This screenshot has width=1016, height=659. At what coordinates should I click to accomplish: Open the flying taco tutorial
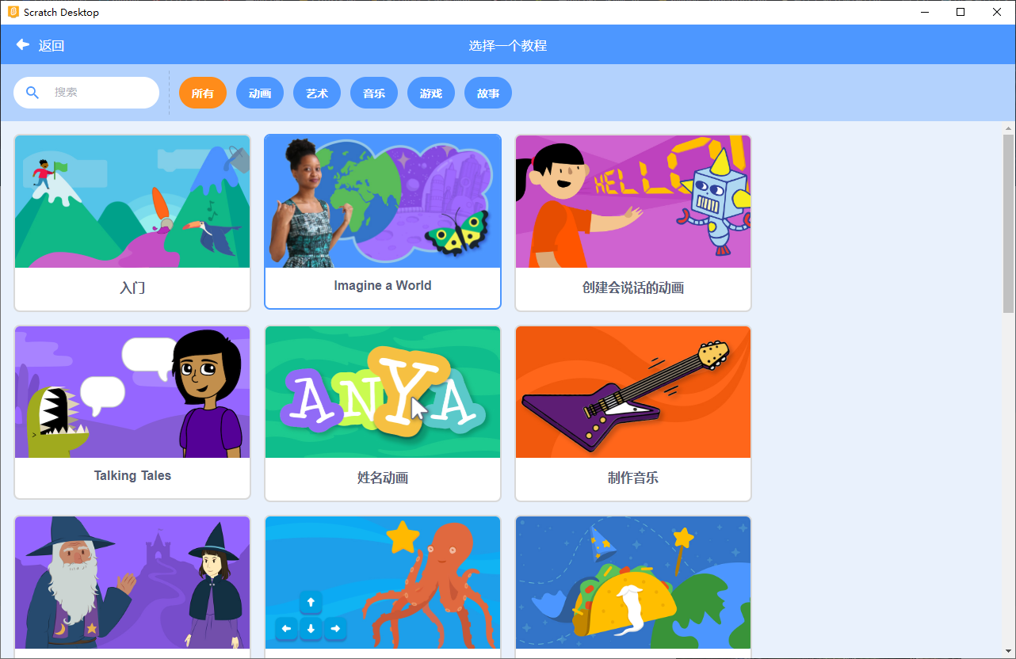[633, 587]
